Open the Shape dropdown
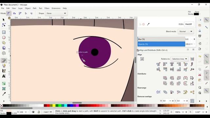 [56, 13]
